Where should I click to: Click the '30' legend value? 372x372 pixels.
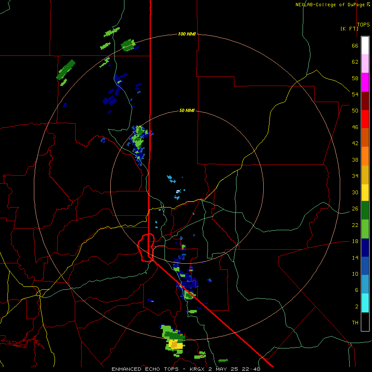(x=355, y=192)
